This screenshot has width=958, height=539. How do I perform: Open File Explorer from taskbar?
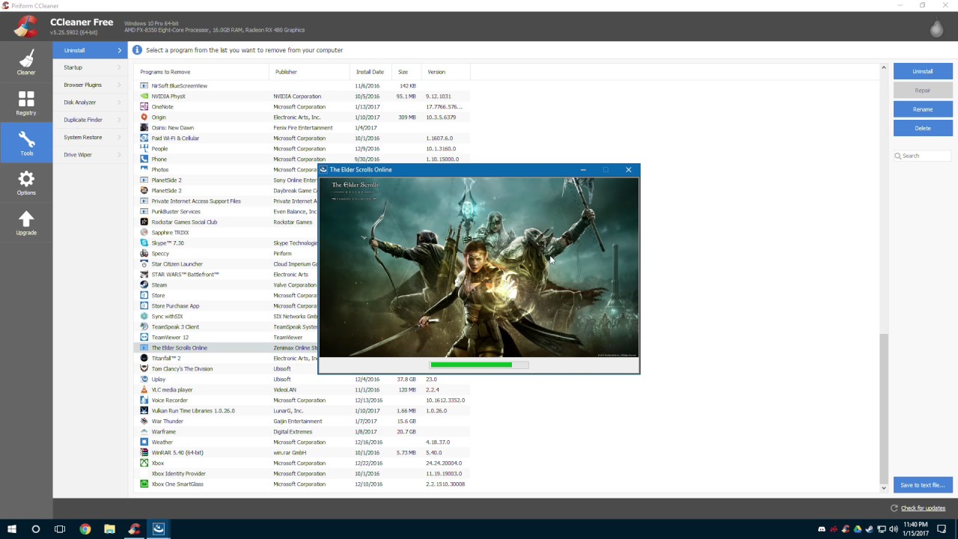coord(109,529)
